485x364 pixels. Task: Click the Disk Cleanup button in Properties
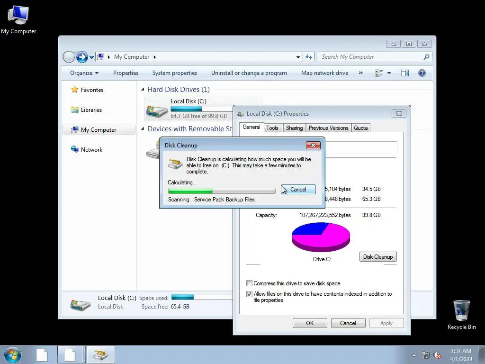378,256
